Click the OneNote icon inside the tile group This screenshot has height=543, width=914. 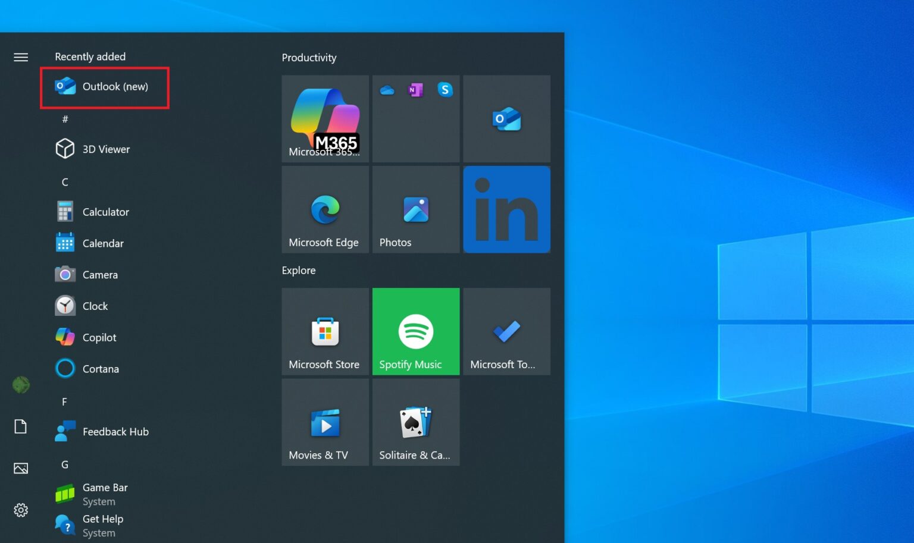coord(415,90)
